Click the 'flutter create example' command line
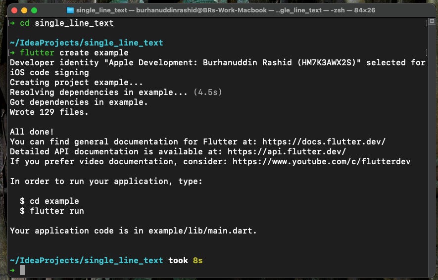Viewport: 438px width, 280px height. (74, 52)
